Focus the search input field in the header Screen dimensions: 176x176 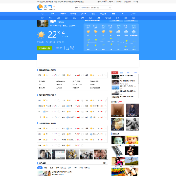(x=94, y=7)
